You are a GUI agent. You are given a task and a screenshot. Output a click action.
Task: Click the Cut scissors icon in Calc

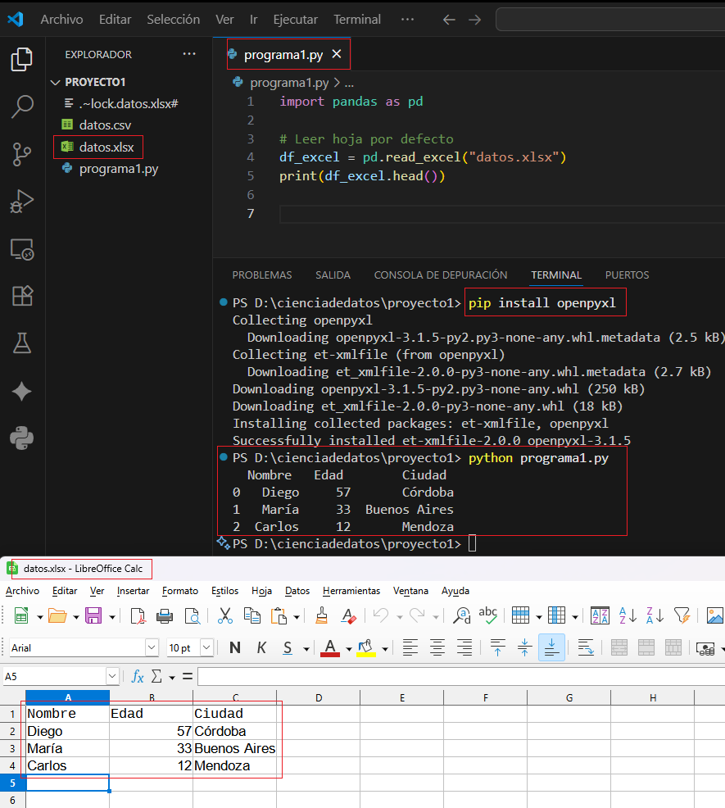pyautogui.click(x=225, y=615)
